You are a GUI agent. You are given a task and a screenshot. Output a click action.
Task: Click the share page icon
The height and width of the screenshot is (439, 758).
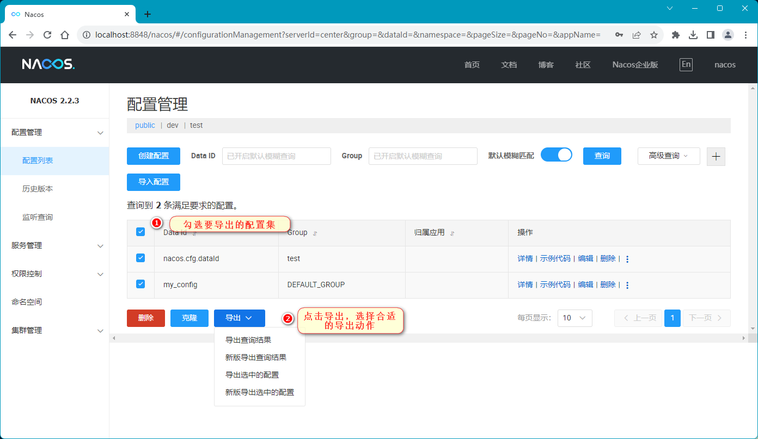[x=637, y=35]
